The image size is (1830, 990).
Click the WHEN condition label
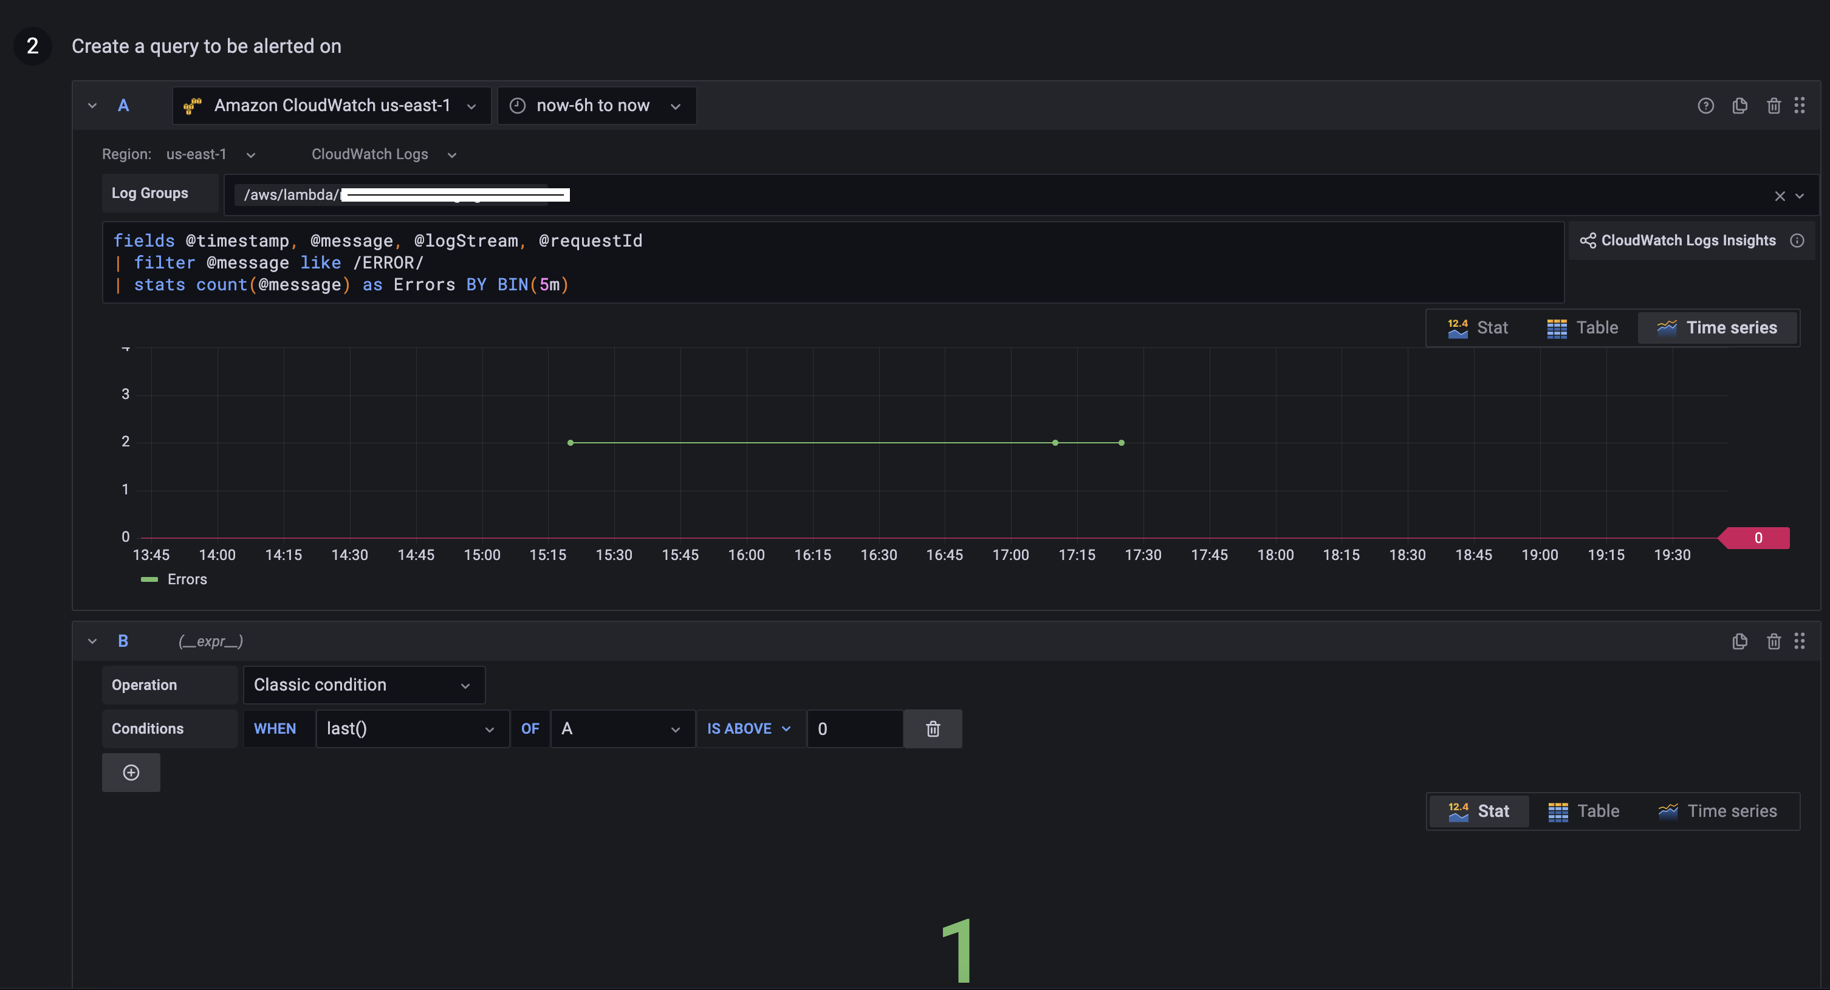tap(276, 729)
